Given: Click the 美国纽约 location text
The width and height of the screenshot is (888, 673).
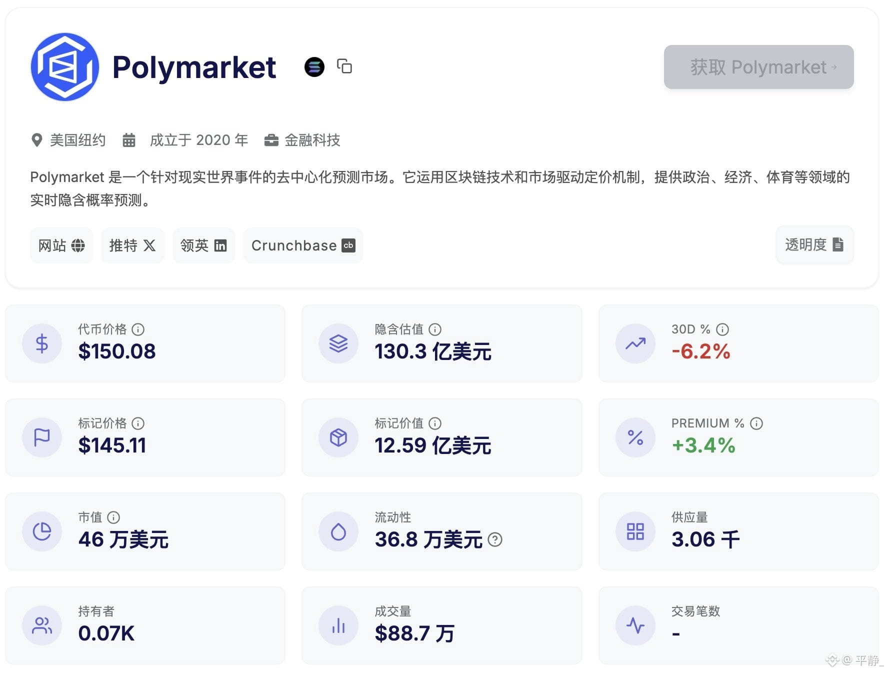Looking at the screenshot, I should pyautogui.click(x=78, y=140).
